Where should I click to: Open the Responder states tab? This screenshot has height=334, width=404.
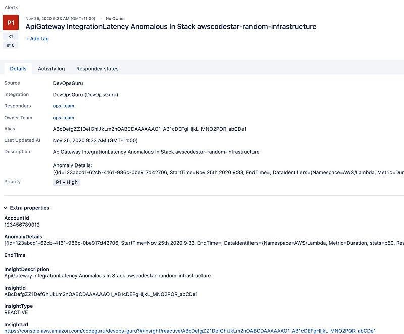point(97,69)
